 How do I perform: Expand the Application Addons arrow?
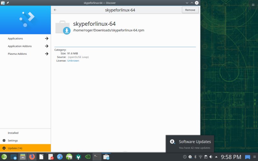[47, 46]
